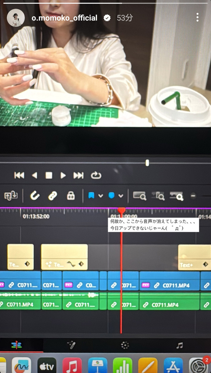Open the Fairlight music note page tab
Viewport: 211px width, 373px height.
(180, 345)
